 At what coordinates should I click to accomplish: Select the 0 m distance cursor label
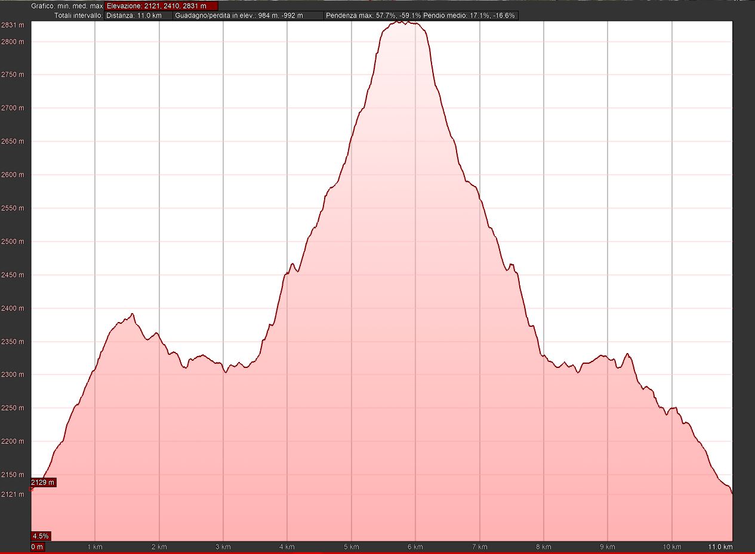tap(37, 547)
